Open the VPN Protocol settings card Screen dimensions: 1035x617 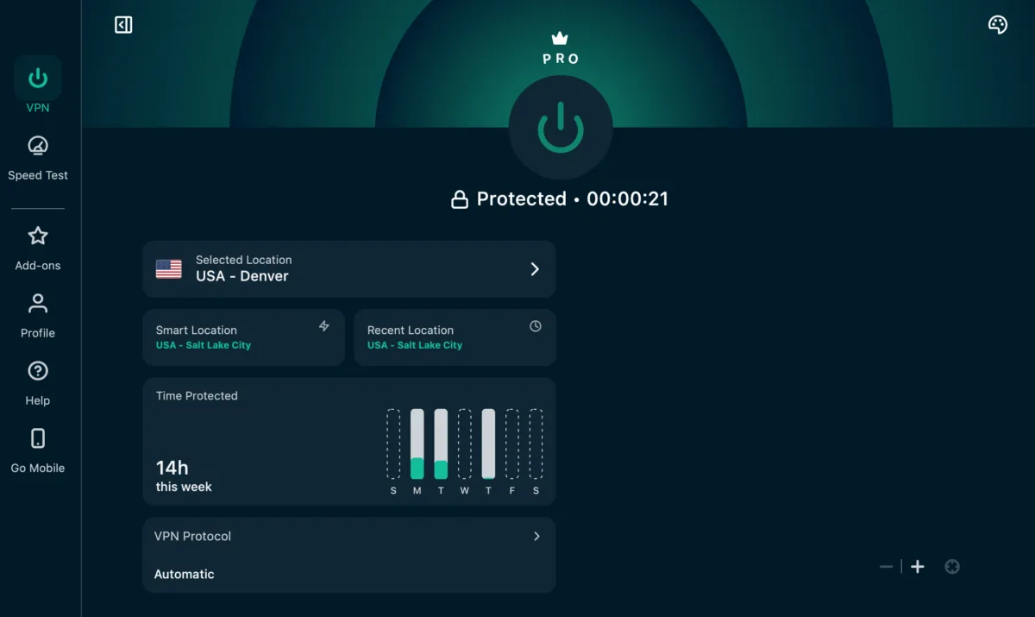(x=349, y=555)
